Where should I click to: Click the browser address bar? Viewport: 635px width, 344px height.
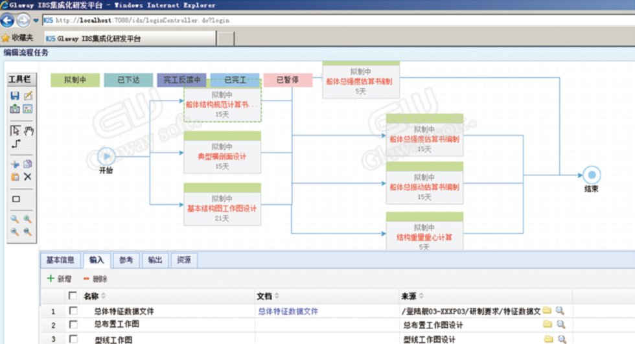tap(338, 20)
